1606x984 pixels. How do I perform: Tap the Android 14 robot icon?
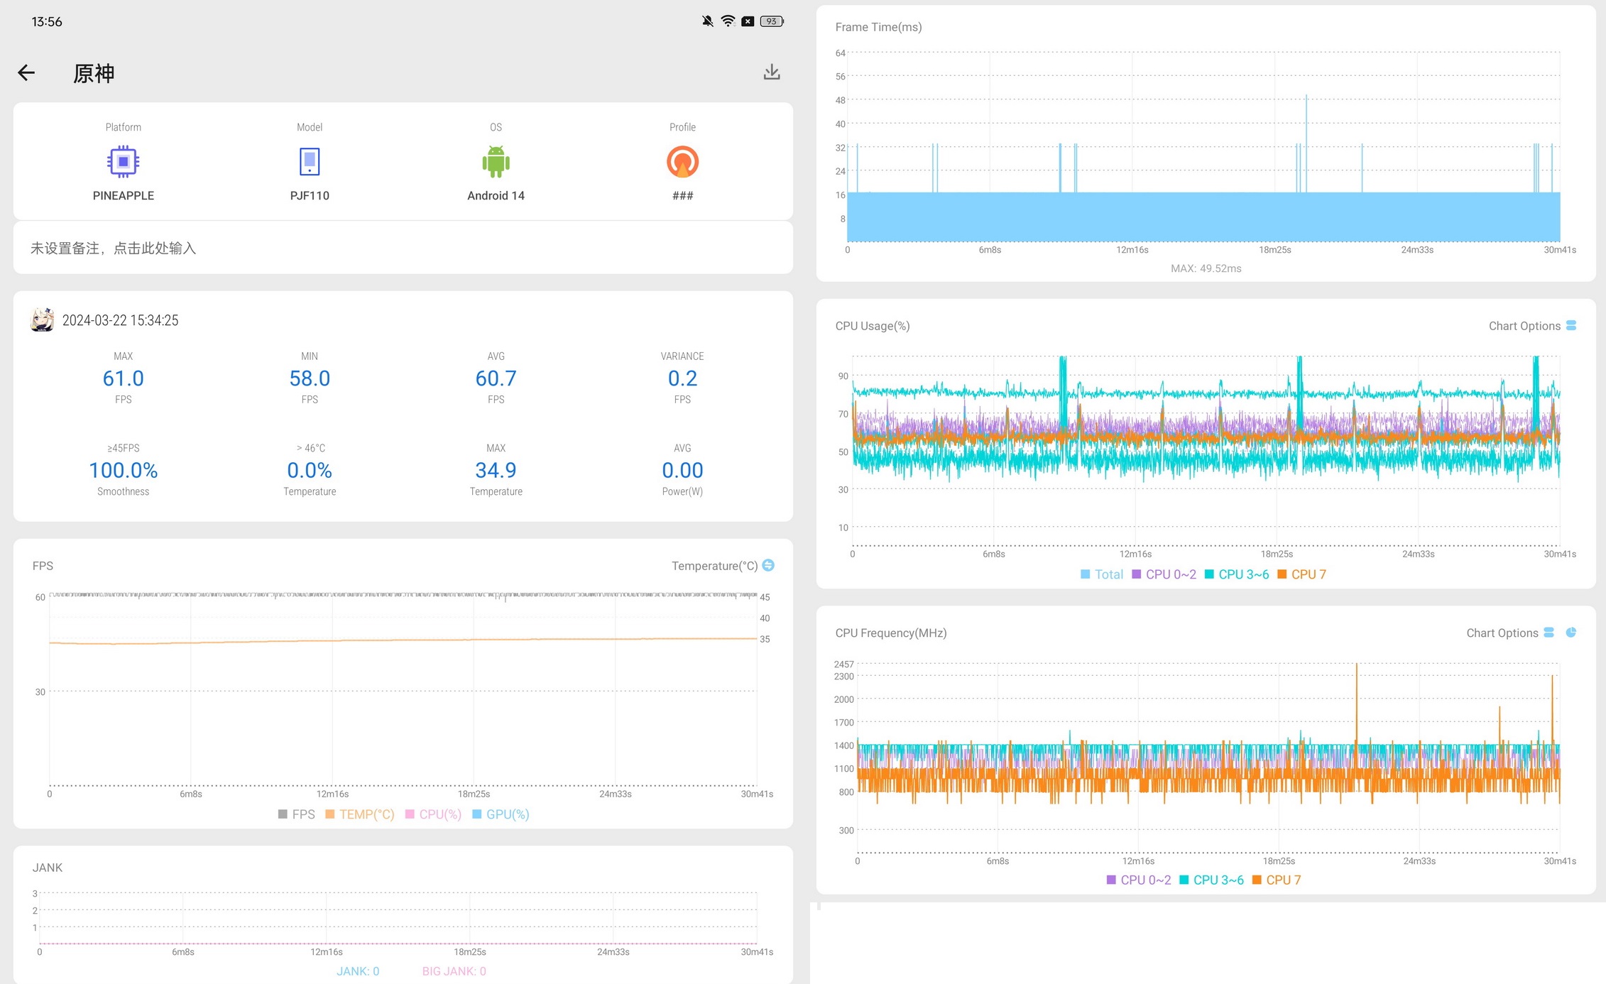click(496, 161)
